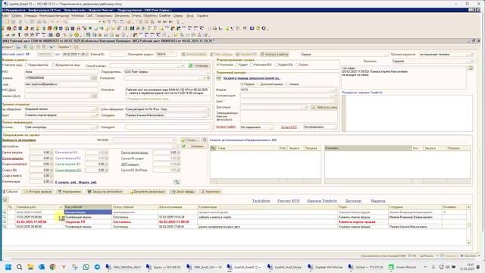The image size is (485, 273).
Task: Click events table vertical scrollbar
Action: pyautogui.click(x=468, y=225)
